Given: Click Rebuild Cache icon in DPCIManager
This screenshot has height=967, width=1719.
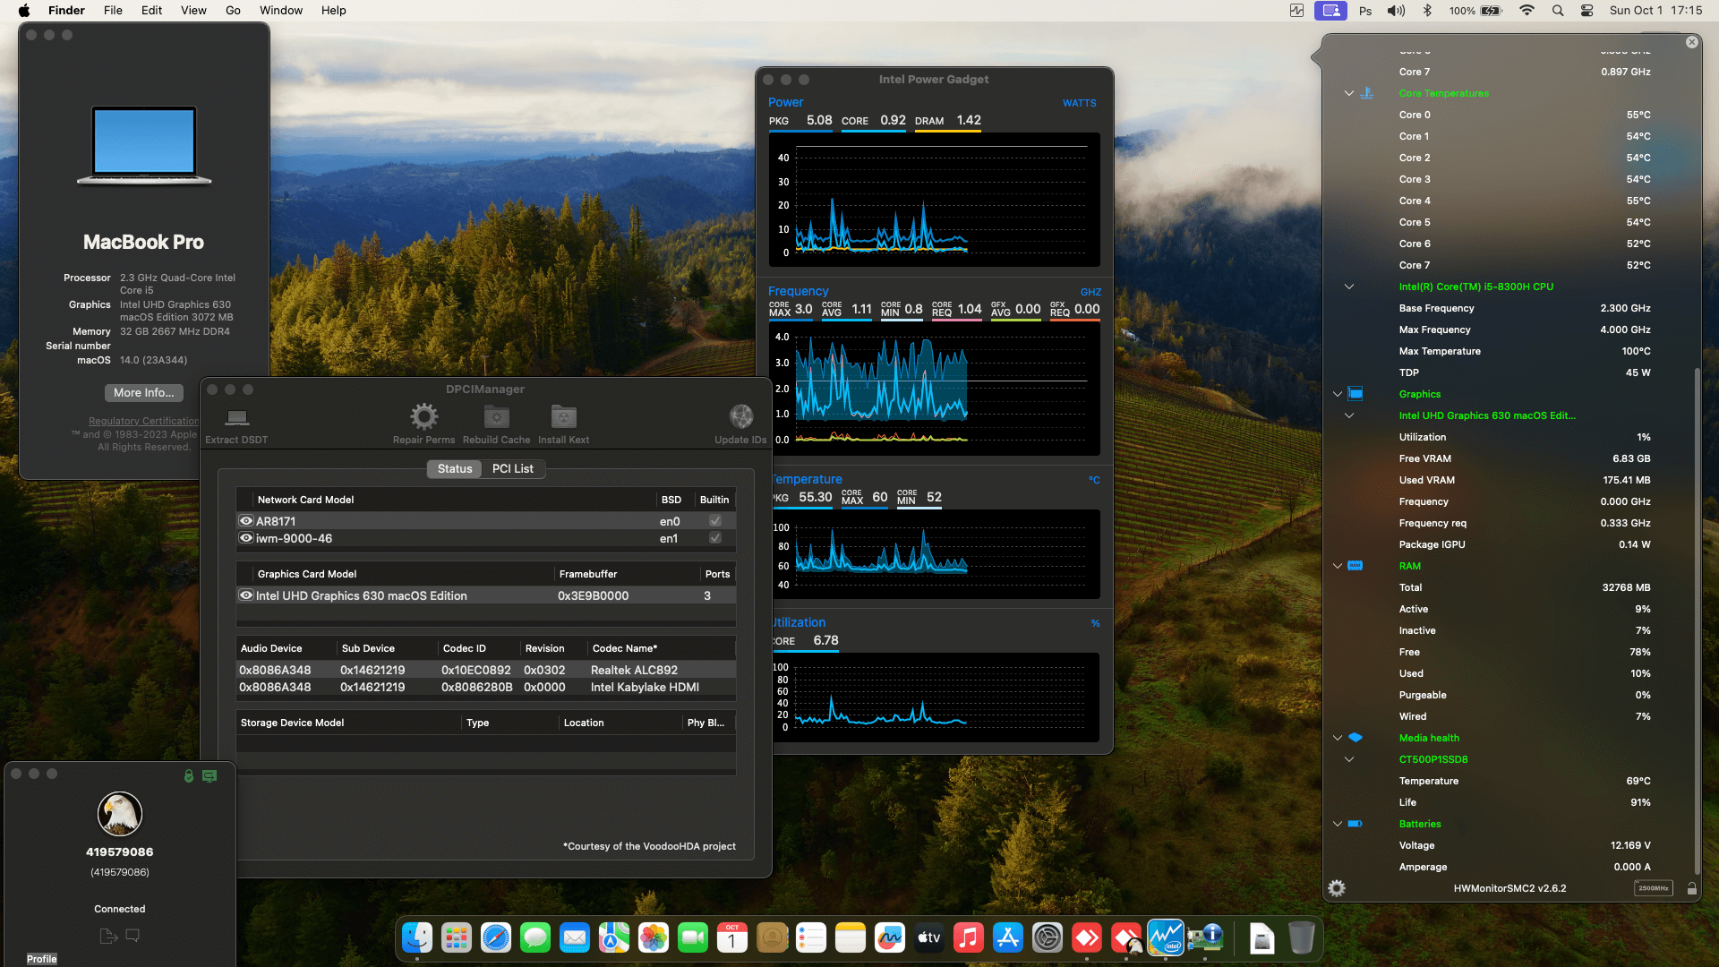Looking at the screenshot, I should [x=497, y=416].
